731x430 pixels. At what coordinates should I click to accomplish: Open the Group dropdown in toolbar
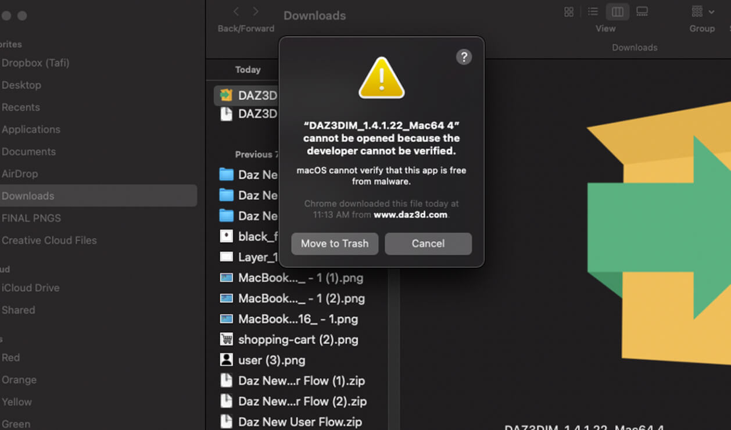coord(703,12)
